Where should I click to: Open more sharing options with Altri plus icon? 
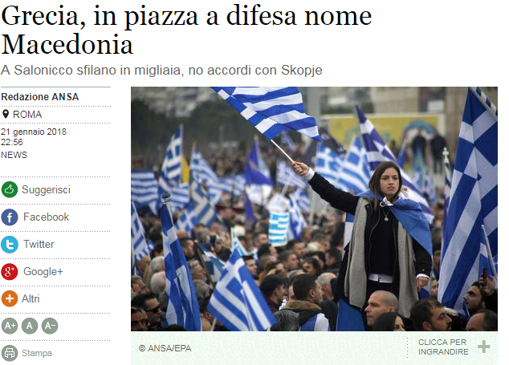10,298
